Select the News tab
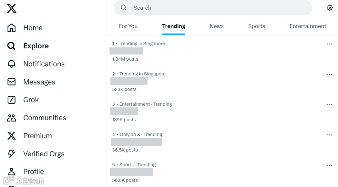The image size is (338, 187). click(x=217, y=26)
